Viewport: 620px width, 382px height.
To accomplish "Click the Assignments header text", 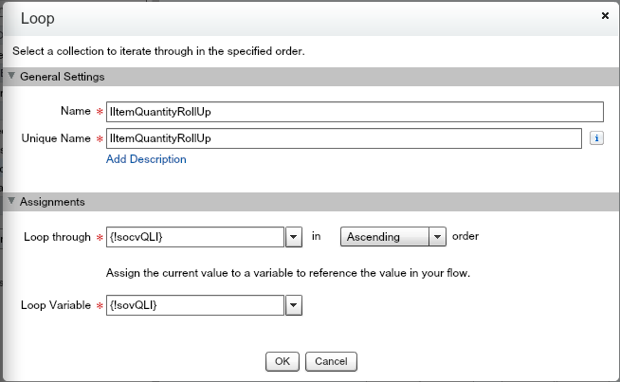I will (53, 202).
